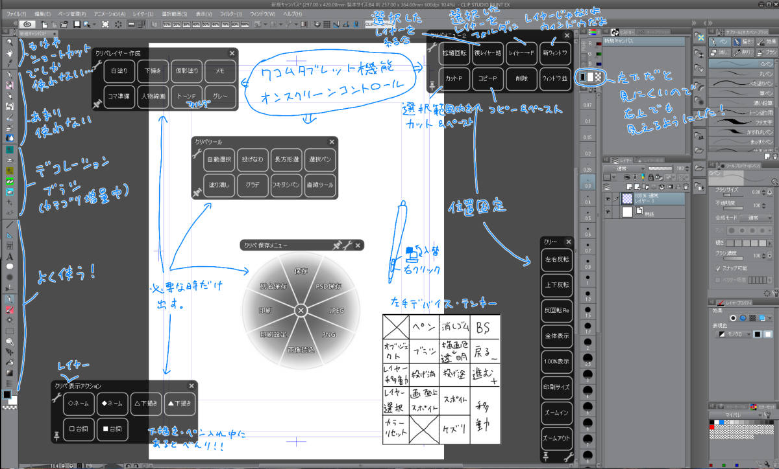The height and width of the screenshot is (469, 779).
Task: Click the first material folder icon in dock
Action: click(699, 37)
